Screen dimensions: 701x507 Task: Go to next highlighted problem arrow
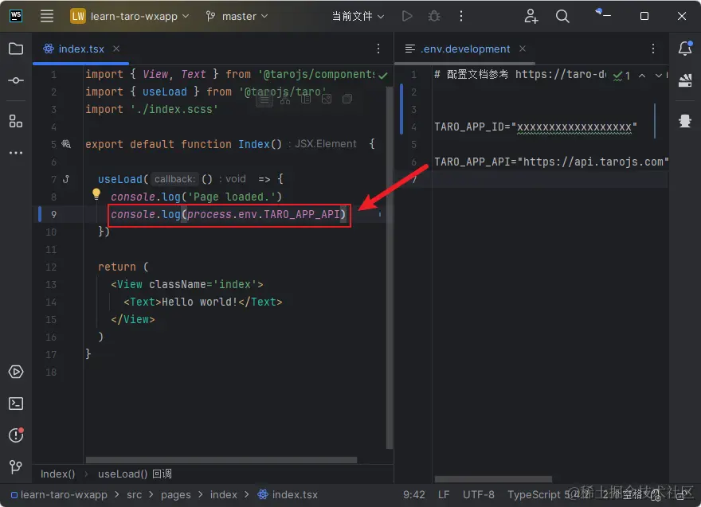coord(658,76)
